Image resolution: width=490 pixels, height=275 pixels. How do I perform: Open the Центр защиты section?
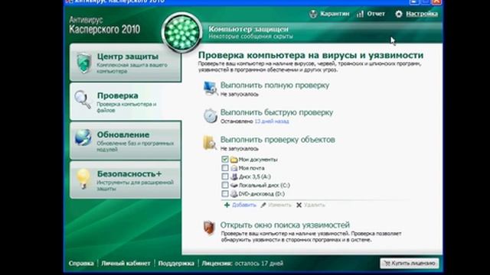[126, 63]
